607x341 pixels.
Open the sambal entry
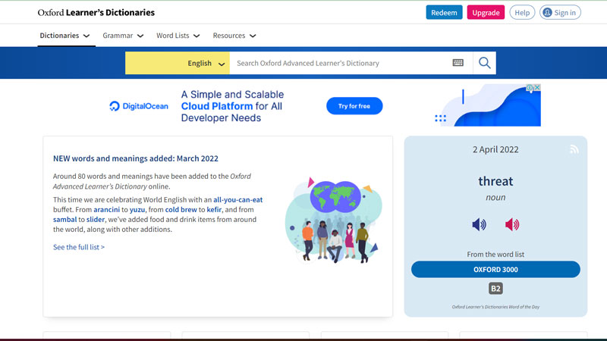click(64, 220)
